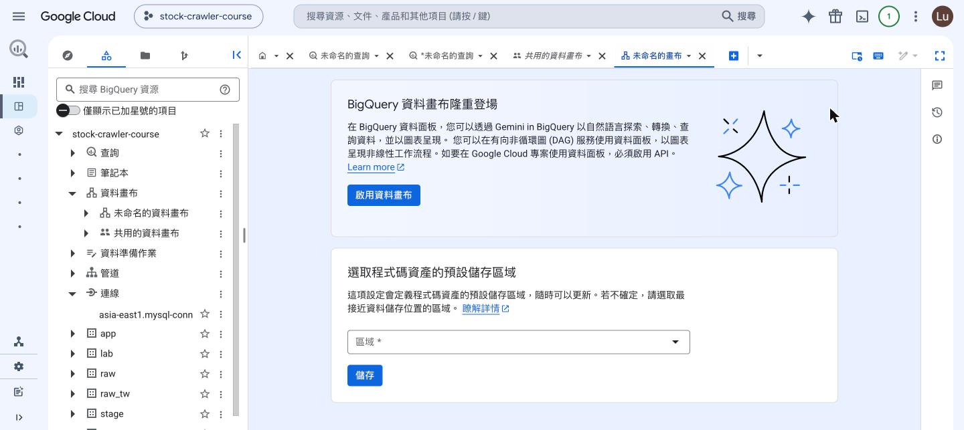Switch to the compass explorer tab in panel
964x430 pixels.
coord(68,56)
